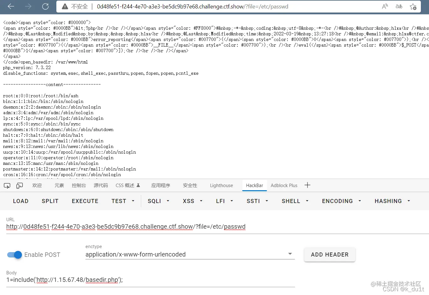Image resolution: width=429 pixels, height=295 pixels.
Task: Open the read aloud icon in address bar
Action: [385, 7]
